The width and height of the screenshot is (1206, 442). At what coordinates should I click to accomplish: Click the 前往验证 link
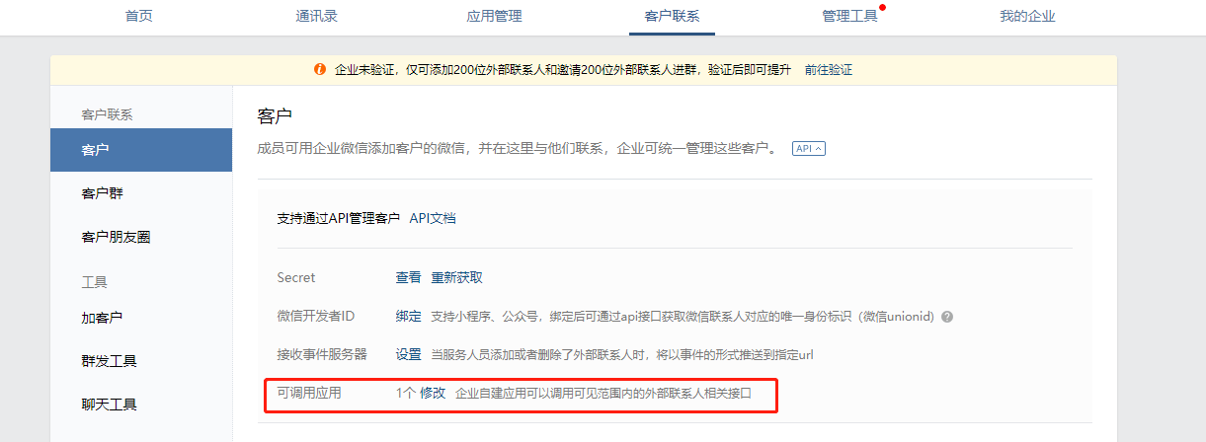click(829, 70)
